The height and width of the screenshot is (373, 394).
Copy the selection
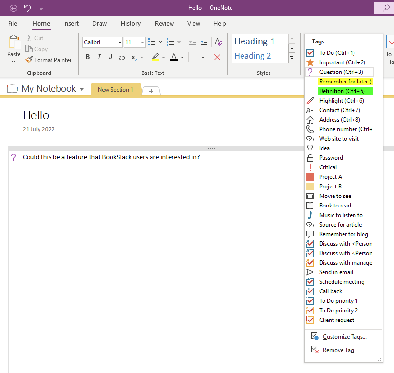[x=36, y=49]
